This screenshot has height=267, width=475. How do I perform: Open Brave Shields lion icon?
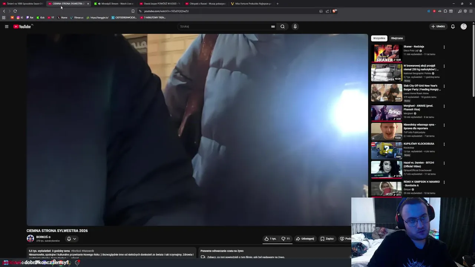(334, 11)
